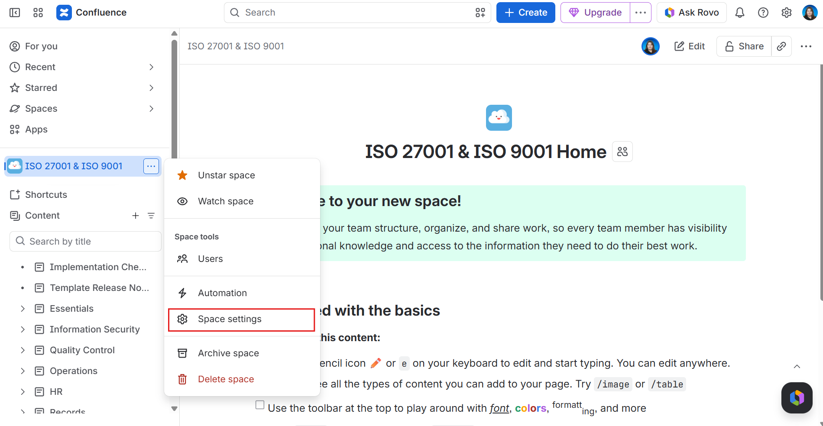This screenshot has width=823, height=426.
Task: Open the user profile avatar menu
Action: [810, 13]
